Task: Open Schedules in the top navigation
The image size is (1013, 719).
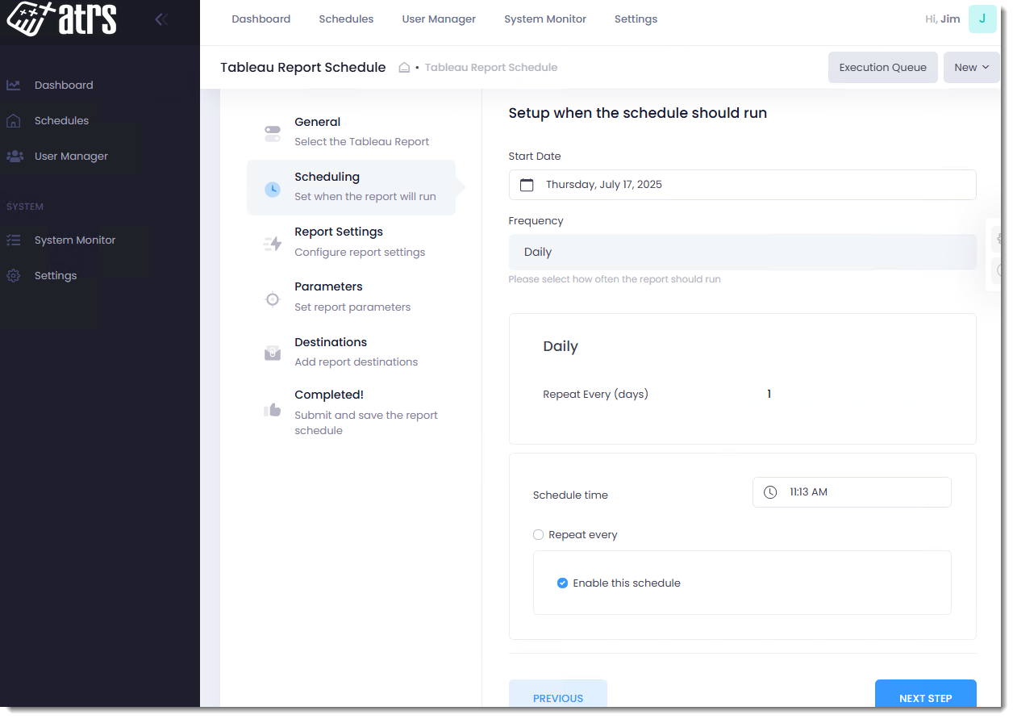Action: tap(346, 19)
